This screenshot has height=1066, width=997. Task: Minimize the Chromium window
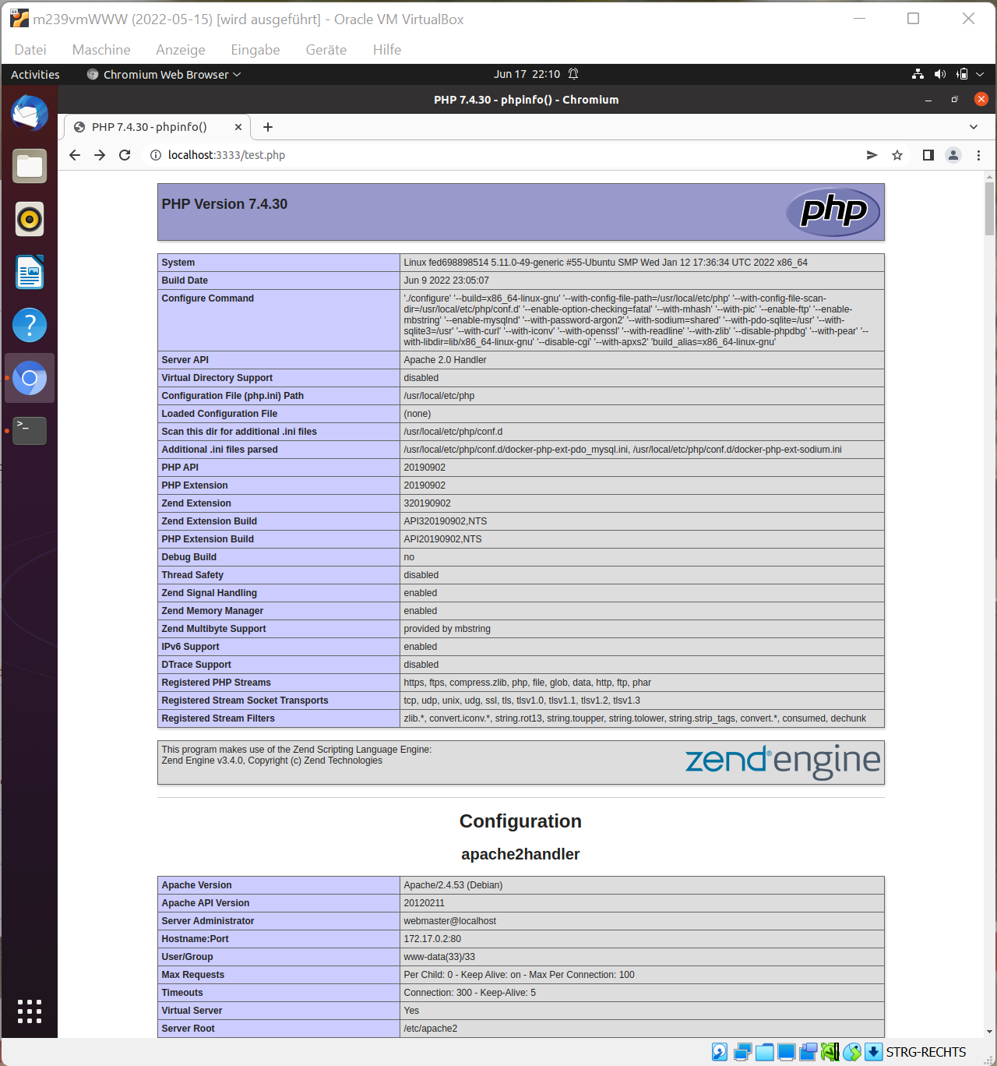pyautogui.click(x=928, y=100)
